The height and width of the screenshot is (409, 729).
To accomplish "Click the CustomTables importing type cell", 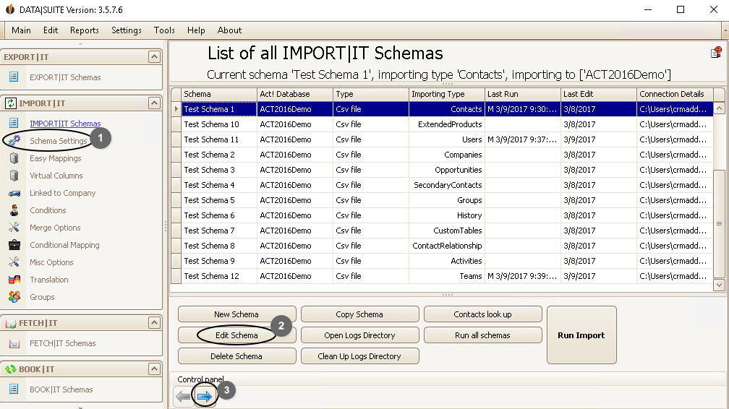I will (x=447, y=231).
